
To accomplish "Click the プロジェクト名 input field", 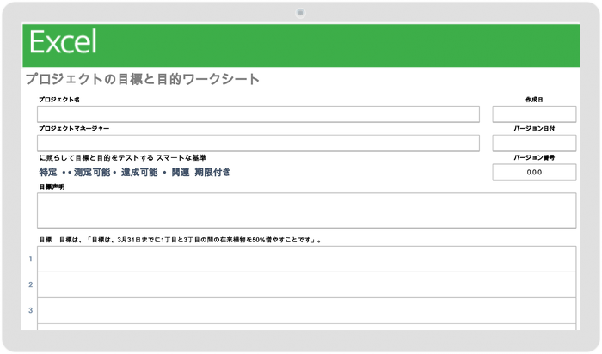I will click(258, 114).
